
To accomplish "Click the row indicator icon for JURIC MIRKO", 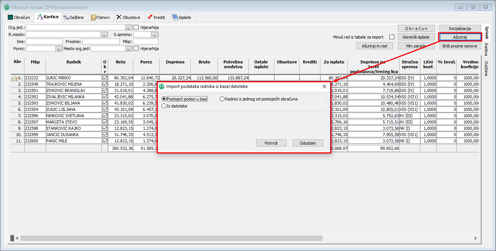I will pyautogui.click(x=15, y=78).
